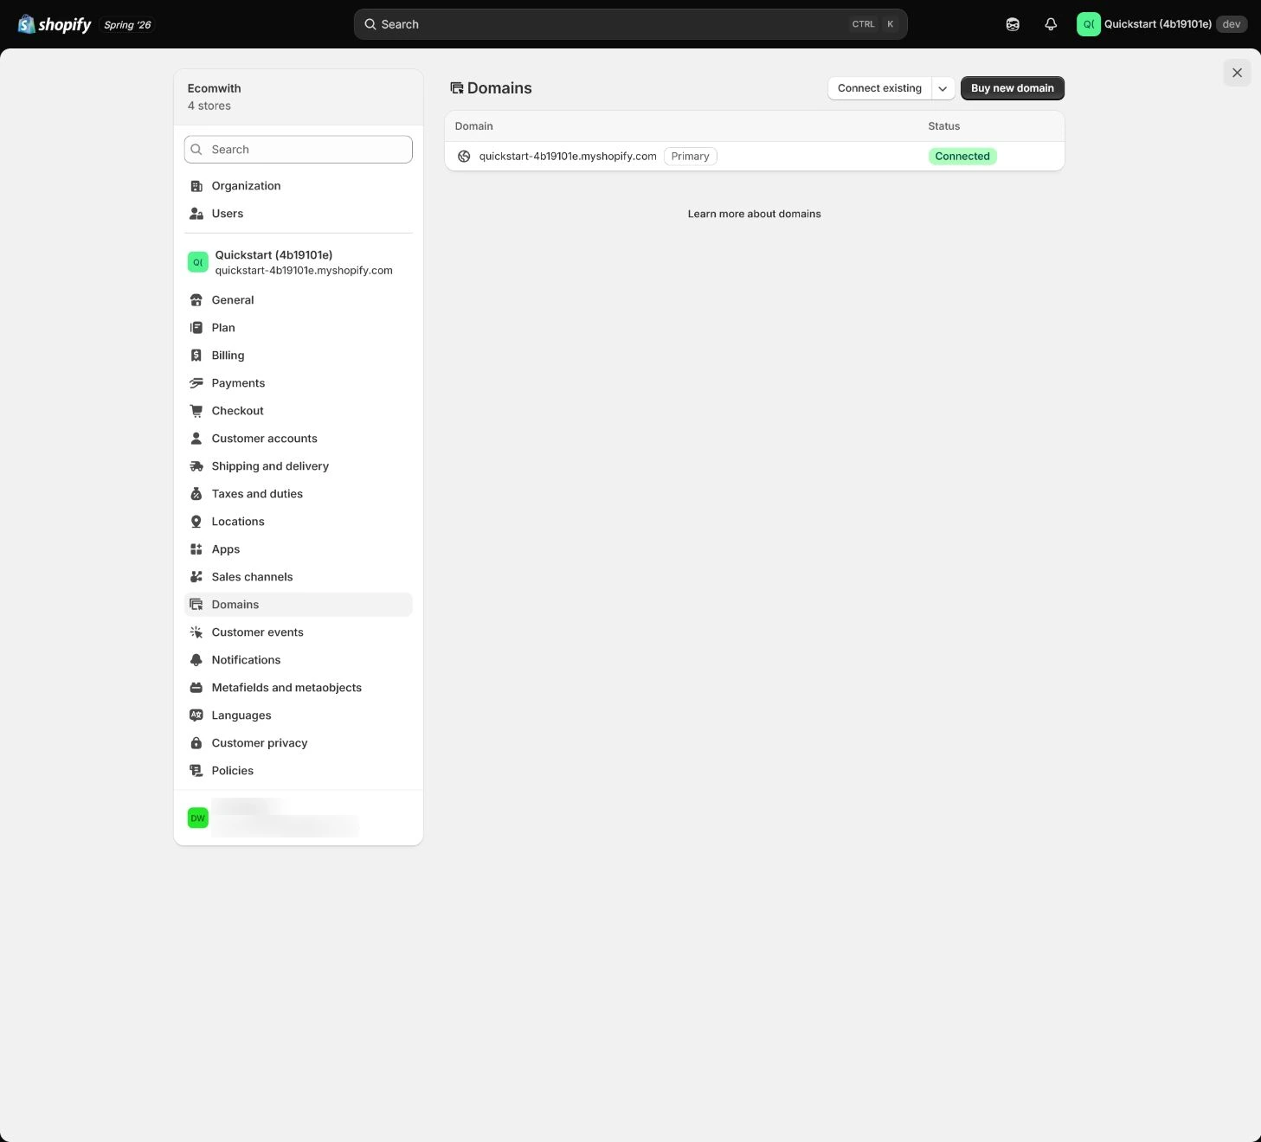
Task: Click the Shopify logo in the top bar
Action: coord(55,24)
